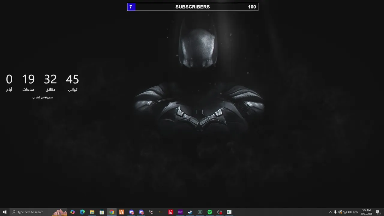Open Microsoft Store from the taskbar

(x=102, y=212)
